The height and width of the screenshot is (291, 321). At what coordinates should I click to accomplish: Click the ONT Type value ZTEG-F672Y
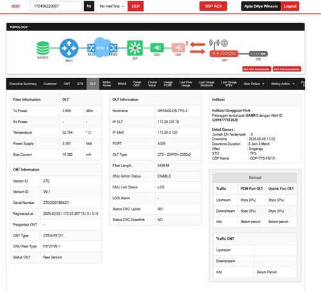53,236
